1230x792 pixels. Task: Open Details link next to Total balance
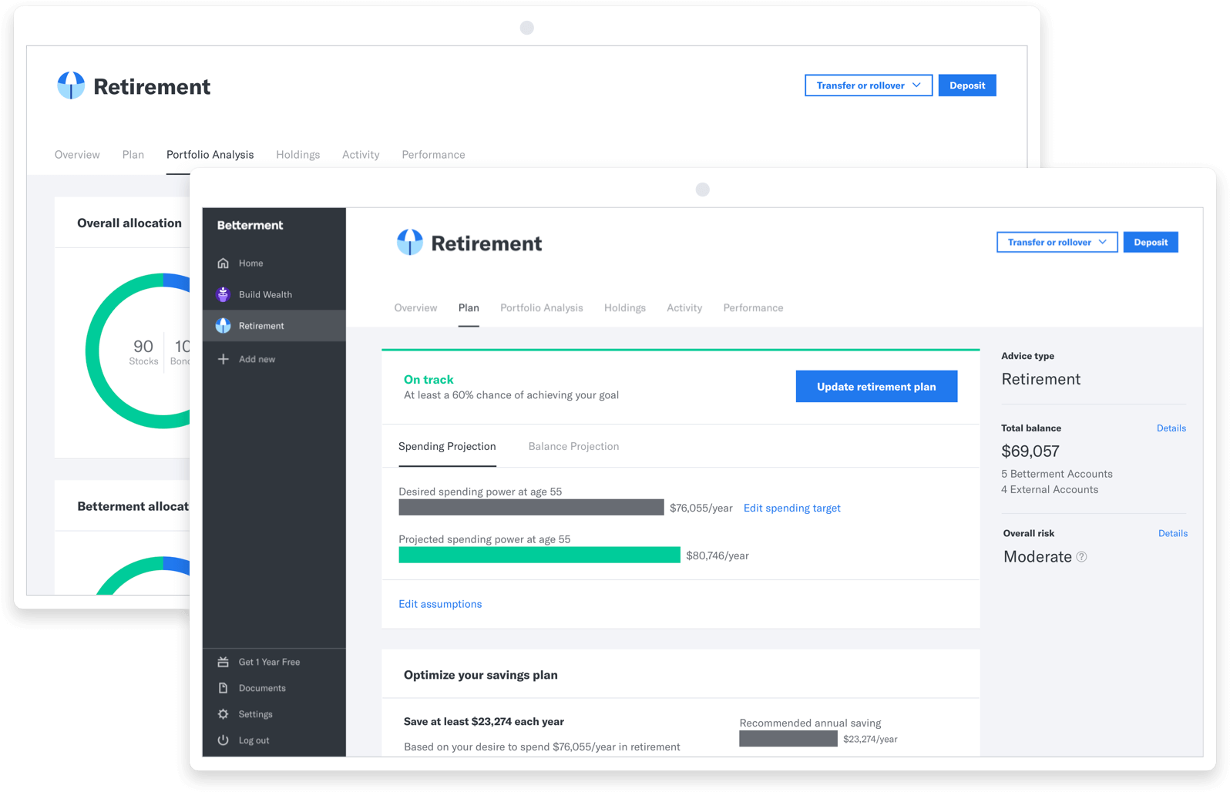tap(1171, 428)
